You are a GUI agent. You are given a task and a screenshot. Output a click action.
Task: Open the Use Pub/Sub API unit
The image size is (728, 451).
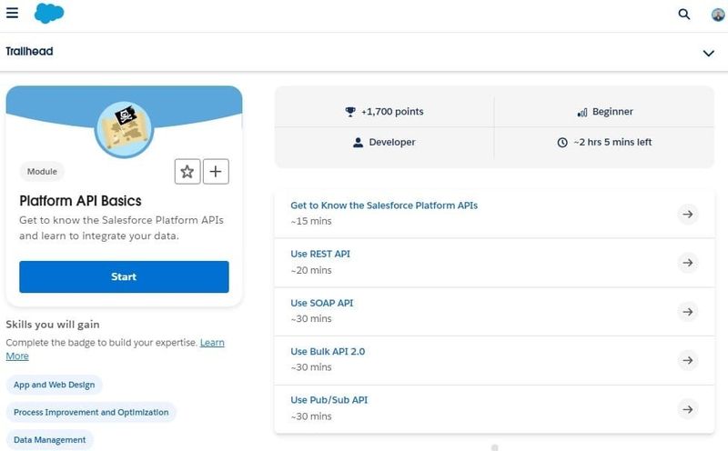[329, 400]
